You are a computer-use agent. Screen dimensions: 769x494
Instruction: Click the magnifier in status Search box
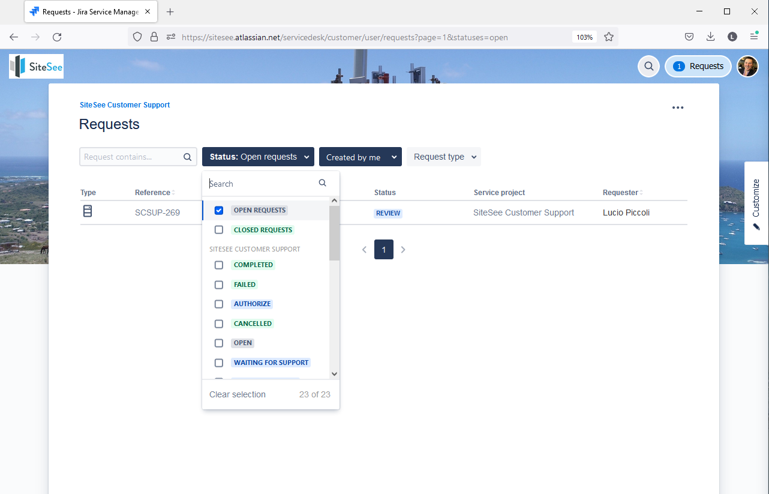(323, 183)
